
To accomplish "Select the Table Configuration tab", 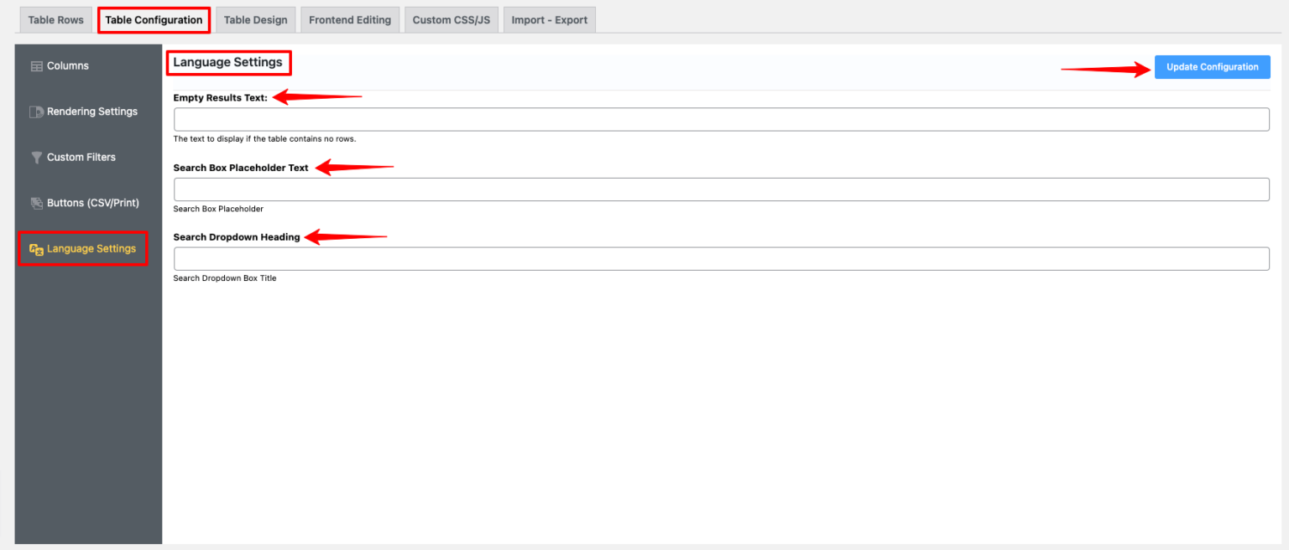I will tap(154, 18).
